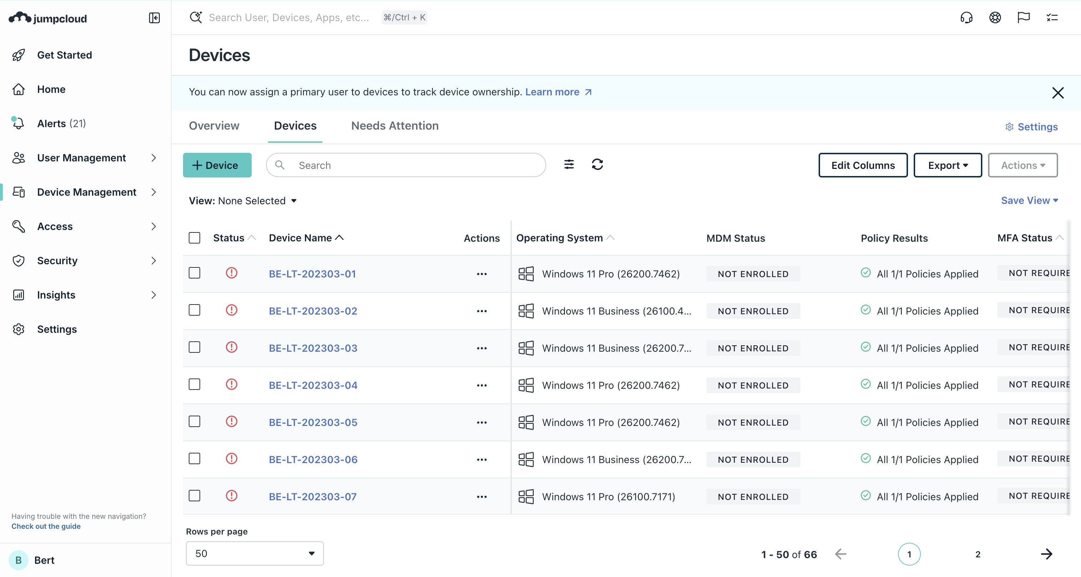Viewport: 1081px width, 577px height.
Task: Refresh the devices list
Action: (597, 165)
